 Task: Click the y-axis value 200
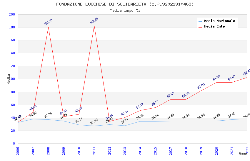[x=12, y=15]
